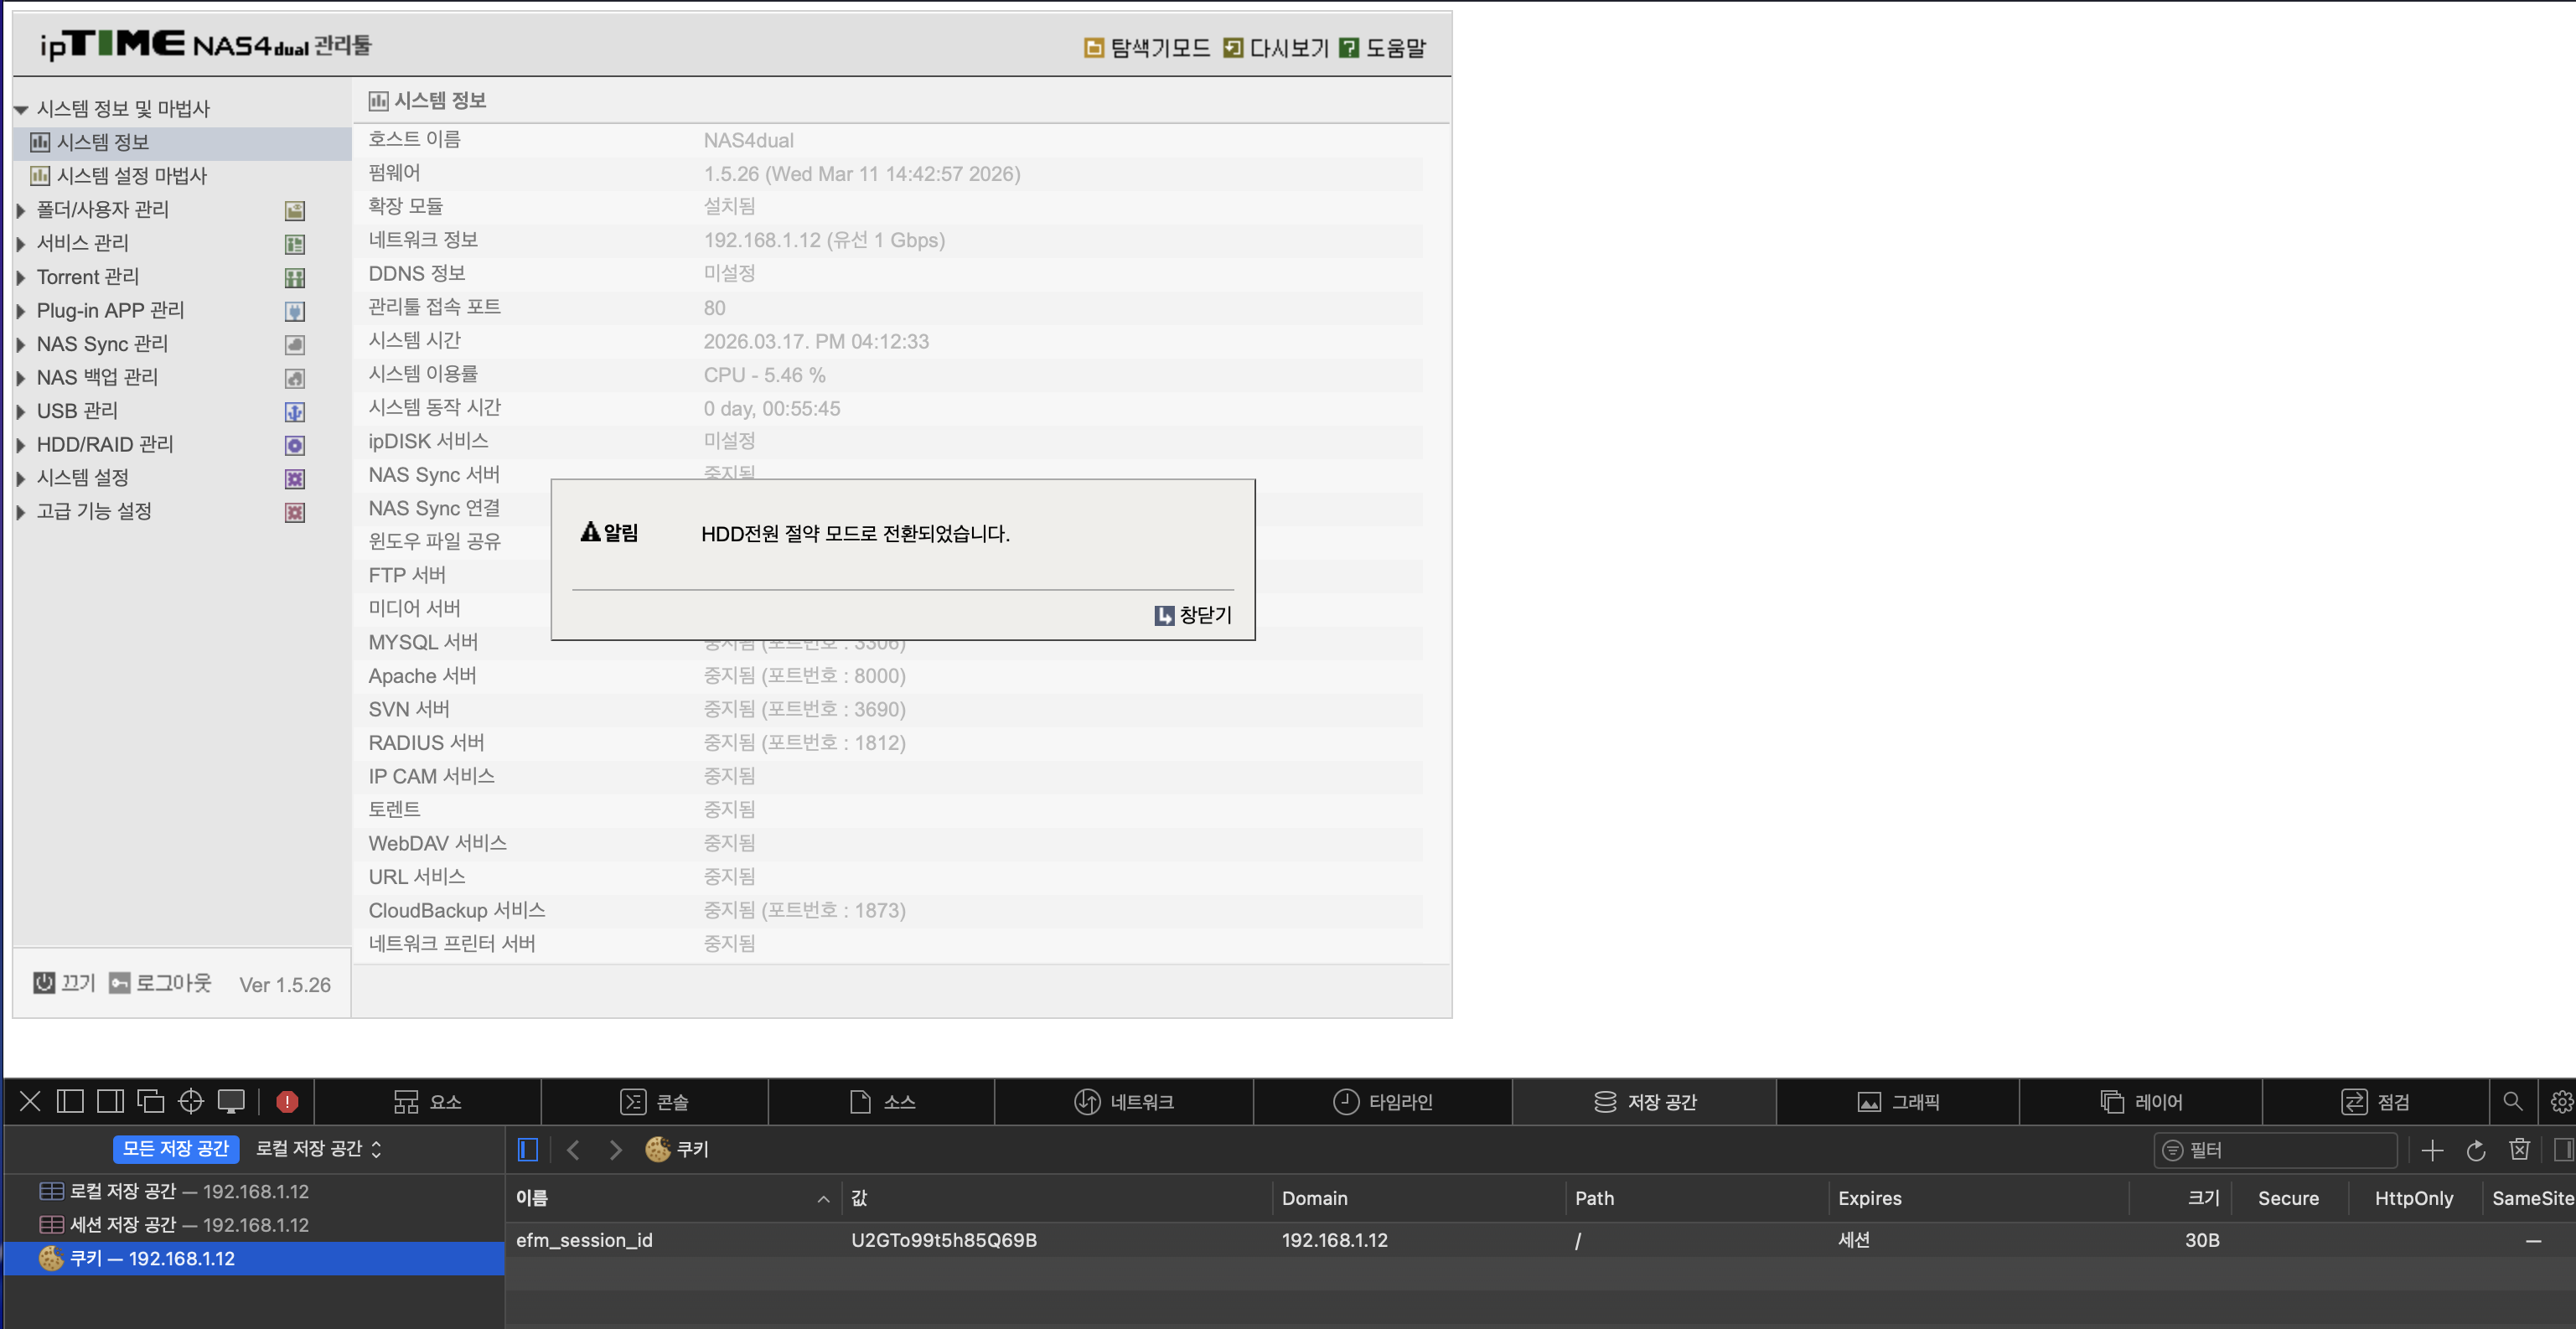Click the USB 관리 icon
The height and width of the screenshot is (1329, 2576).
[x=295, y=412]
